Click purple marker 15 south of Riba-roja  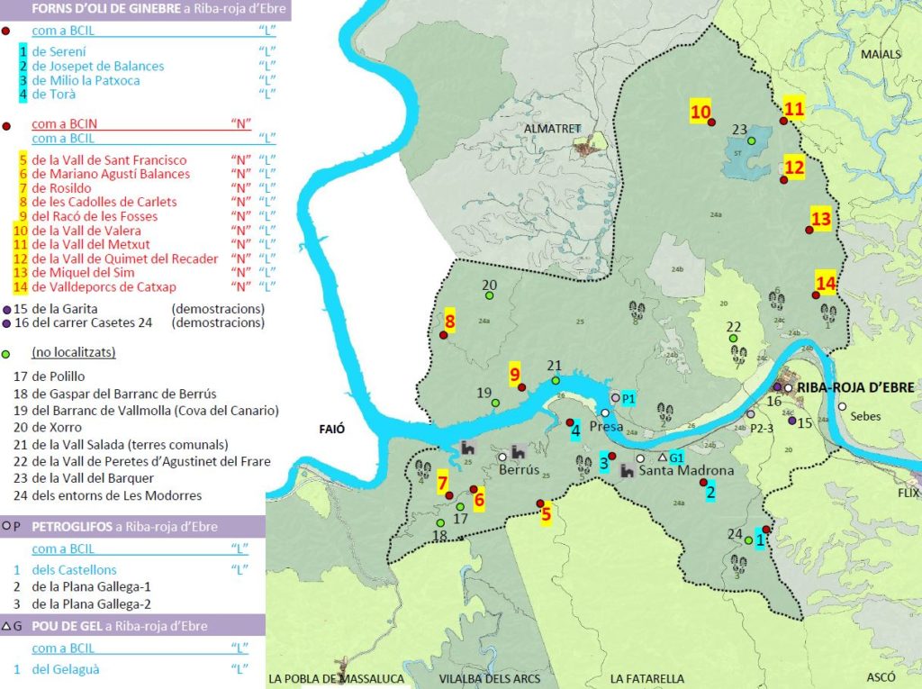point(792,421)
